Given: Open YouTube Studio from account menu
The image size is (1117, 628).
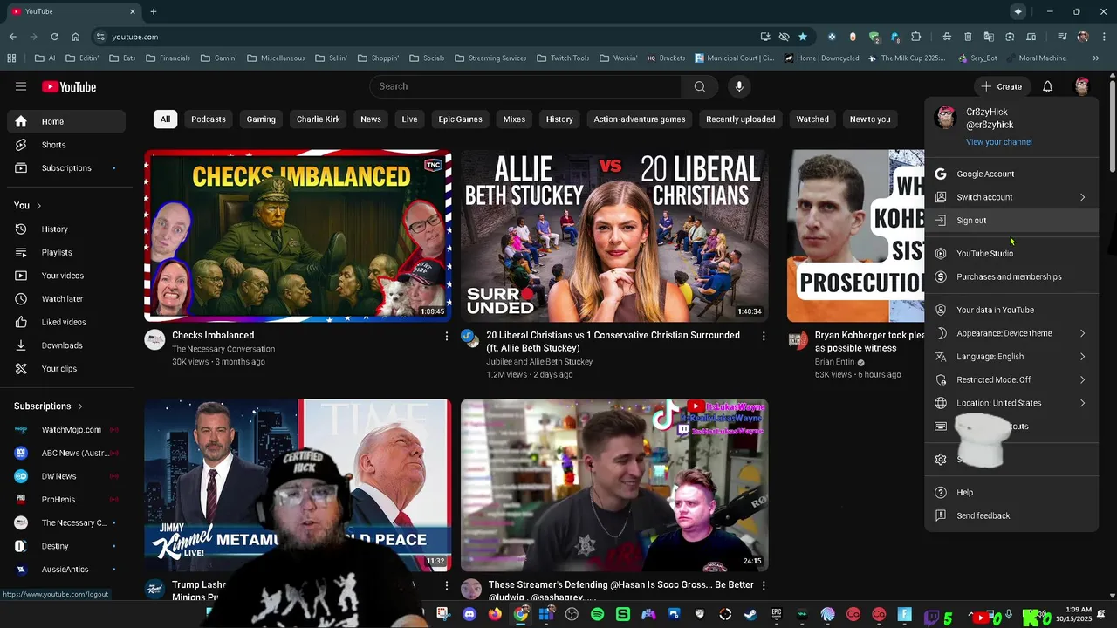Looking at the screenshot, I should tap(1011, 253).
